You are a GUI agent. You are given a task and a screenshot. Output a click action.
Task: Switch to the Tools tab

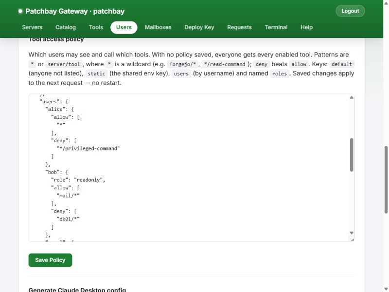96,27
